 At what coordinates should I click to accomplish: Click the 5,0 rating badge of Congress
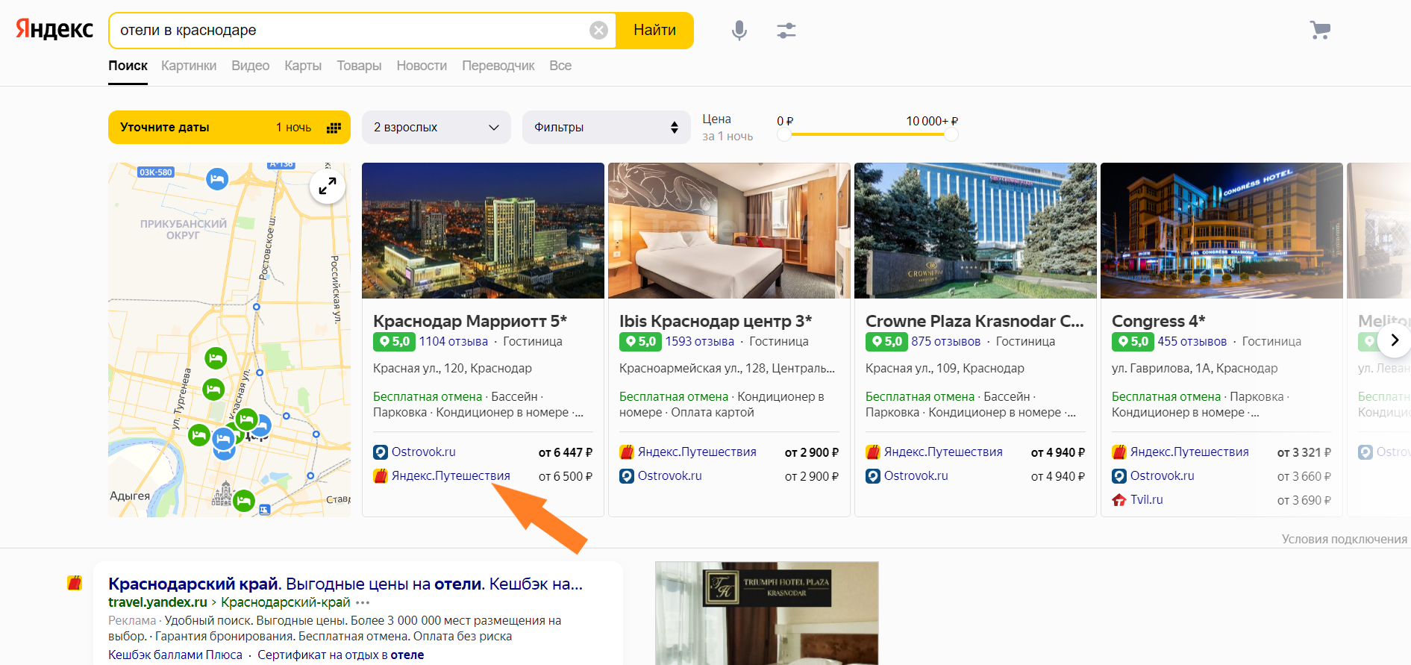point(1133,342)
